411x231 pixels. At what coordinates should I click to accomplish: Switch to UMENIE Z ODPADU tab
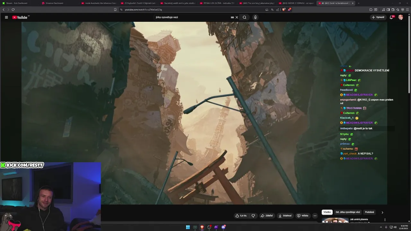coord(296,3)
